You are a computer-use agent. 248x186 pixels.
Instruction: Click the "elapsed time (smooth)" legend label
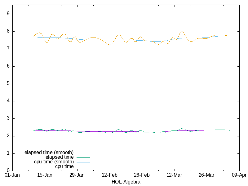pos(49,153)
